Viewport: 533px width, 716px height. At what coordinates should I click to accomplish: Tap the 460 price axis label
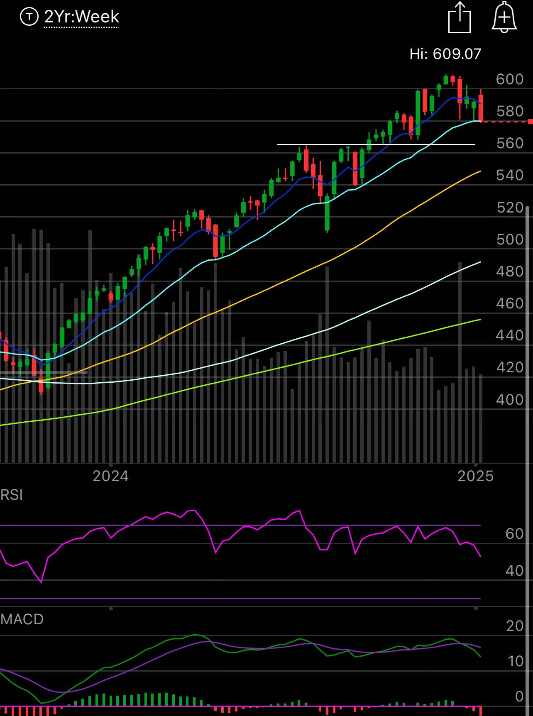point(510,303)
